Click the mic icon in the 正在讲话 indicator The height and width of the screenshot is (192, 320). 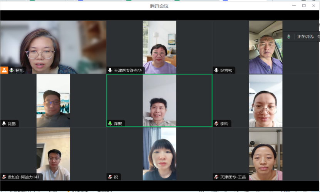click(288, 37)
